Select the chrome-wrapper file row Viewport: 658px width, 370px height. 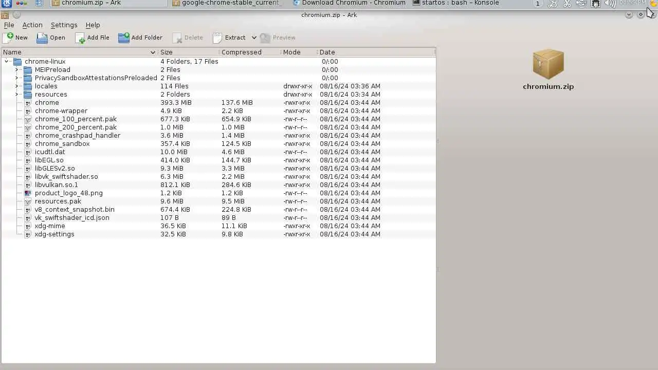click(218, 111)
